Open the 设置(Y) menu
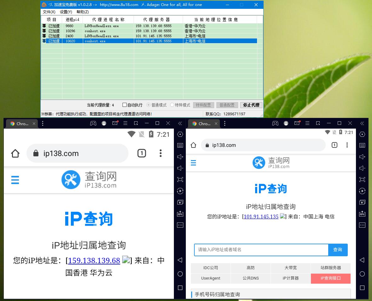The width and height of the screenshot is (372, 301). tap(66, 12)
